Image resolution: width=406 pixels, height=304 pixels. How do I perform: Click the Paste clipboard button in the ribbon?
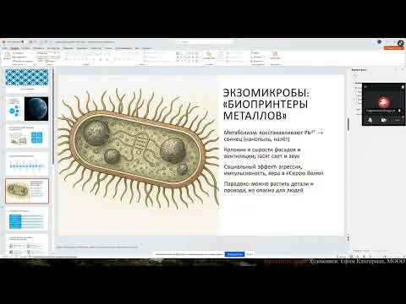[7, 57]
